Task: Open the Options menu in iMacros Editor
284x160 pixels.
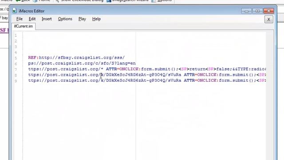Action: point(65,19)
